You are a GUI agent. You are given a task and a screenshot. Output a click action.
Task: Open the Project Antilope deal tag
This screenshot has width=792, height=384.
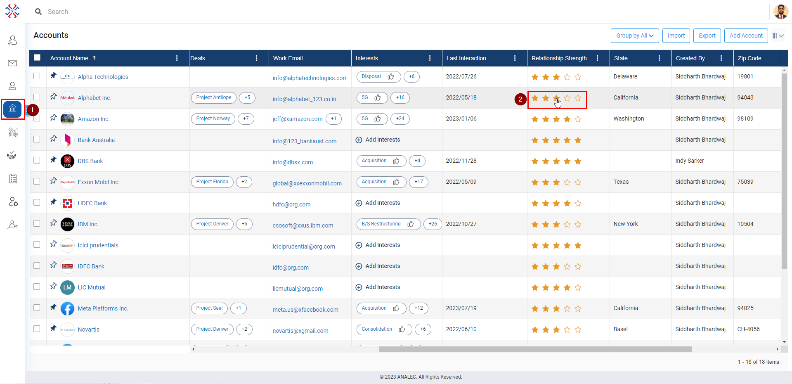point(214,97)
